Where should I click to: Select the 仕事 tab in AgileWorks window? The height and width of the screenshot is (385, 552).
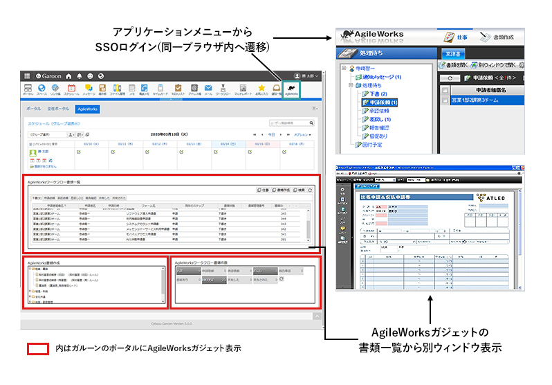click(x=457, y=37)
